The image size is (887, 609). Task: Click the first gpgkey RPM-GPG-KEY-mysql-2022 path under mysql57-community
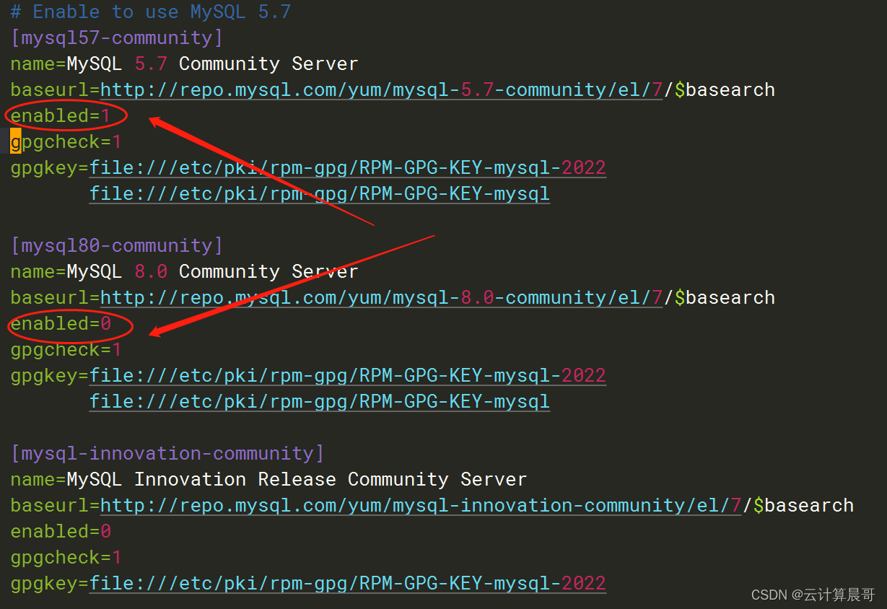(348, 167)
